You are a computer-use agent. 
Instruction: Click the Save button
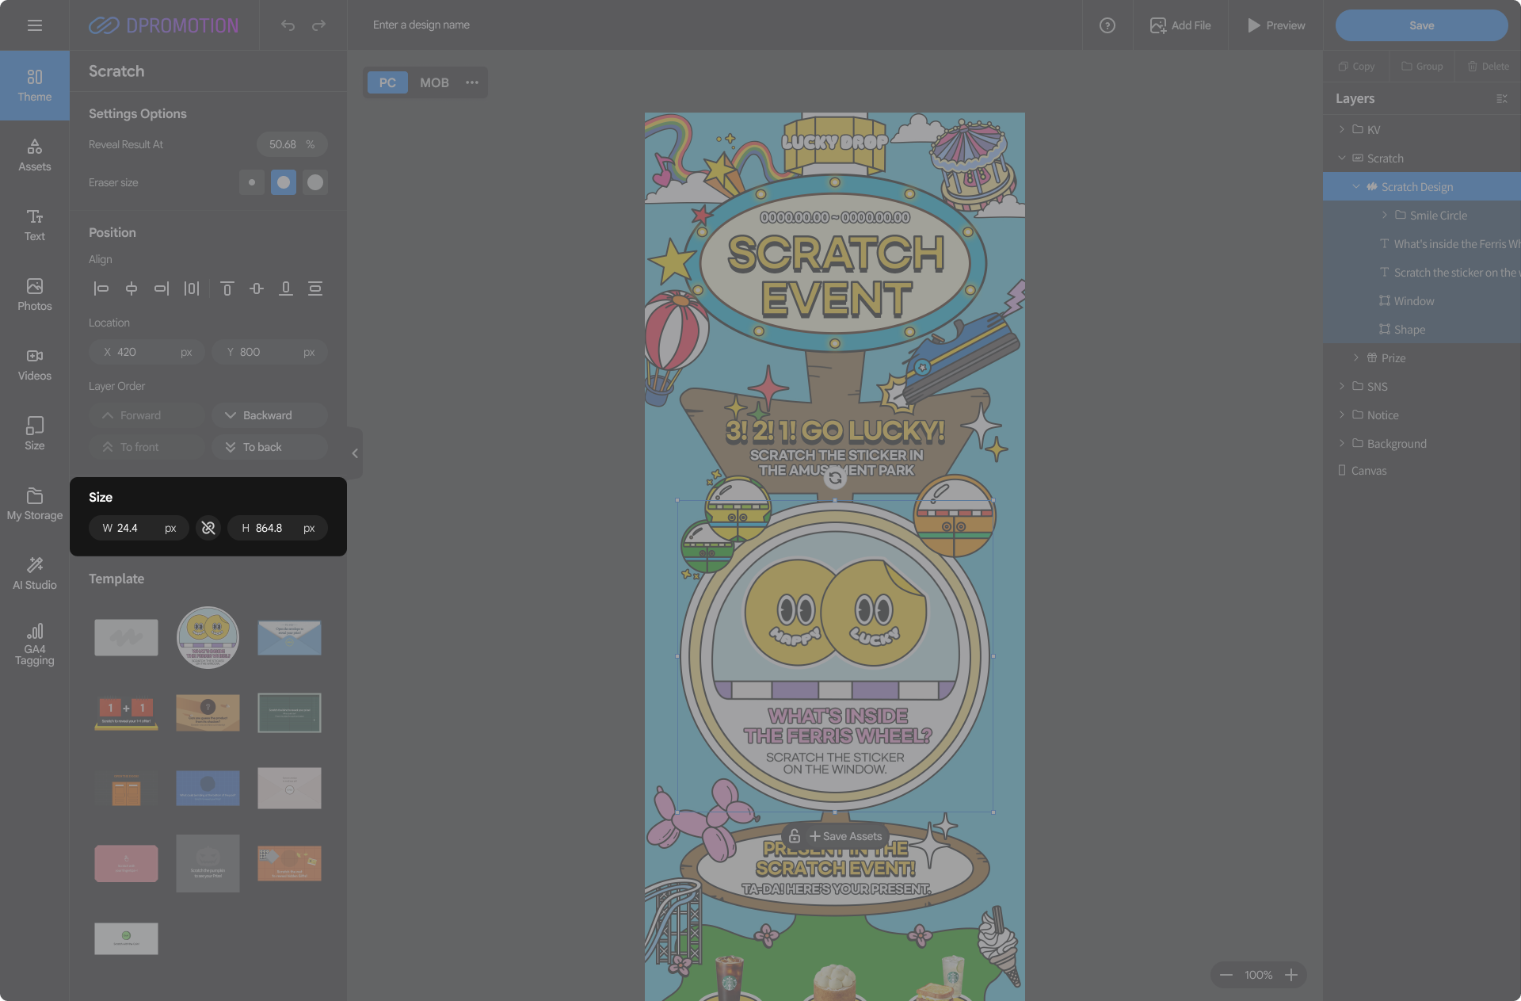[x=1421, y=25]
